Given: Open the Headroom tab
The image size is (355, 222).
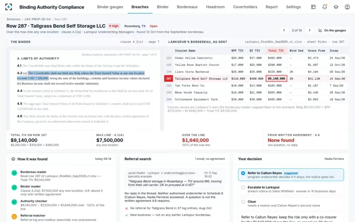Looking at the screenshot, I should [215, 7].
